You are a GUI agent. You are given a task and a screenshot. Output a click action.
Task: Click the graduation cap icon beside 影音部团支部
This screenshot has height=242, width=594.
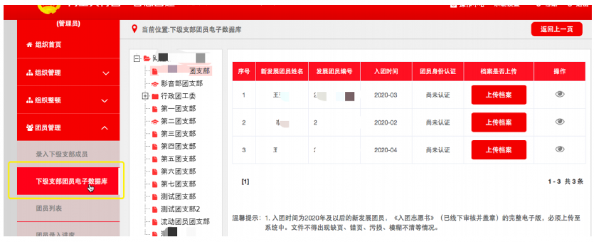[155, 84]
